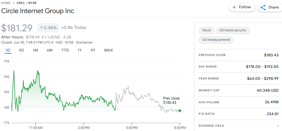Click the 26.49M value
The height and width of the screenshot is (131, 282).
point(272,102)
